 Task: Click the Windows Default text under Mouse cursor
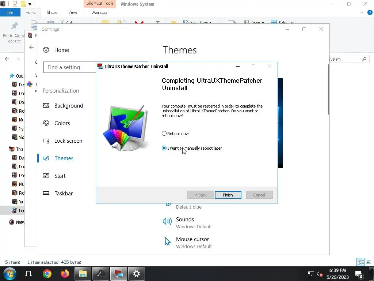(194, 246)
